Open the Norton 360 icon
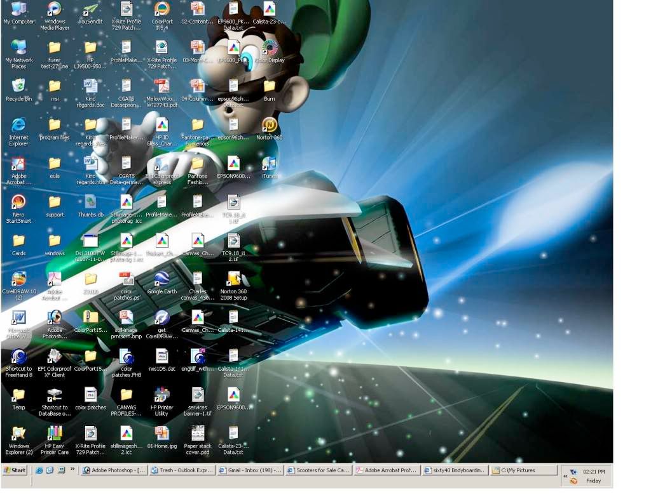Image resolution: width=651 pixels, height=497 pixels. 269,129
